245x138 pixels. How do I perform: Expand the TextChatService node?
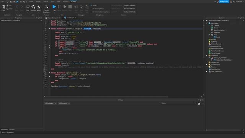[x=207, y=72]
